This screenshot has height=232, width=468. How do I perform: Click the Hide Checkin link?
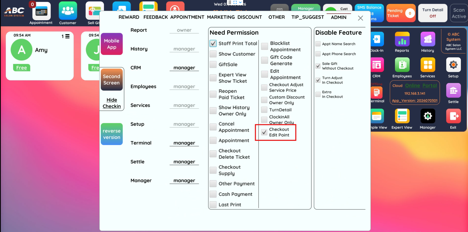(x=112, y=103)
